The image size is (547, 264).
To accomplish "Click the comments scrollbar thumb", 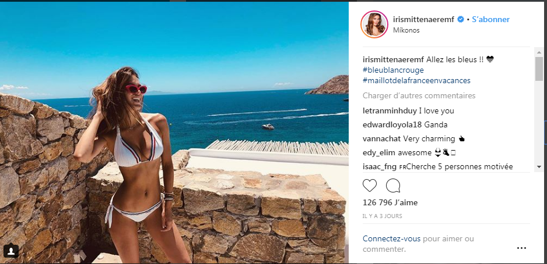I will pyautogui.click(x=539, y=69).
